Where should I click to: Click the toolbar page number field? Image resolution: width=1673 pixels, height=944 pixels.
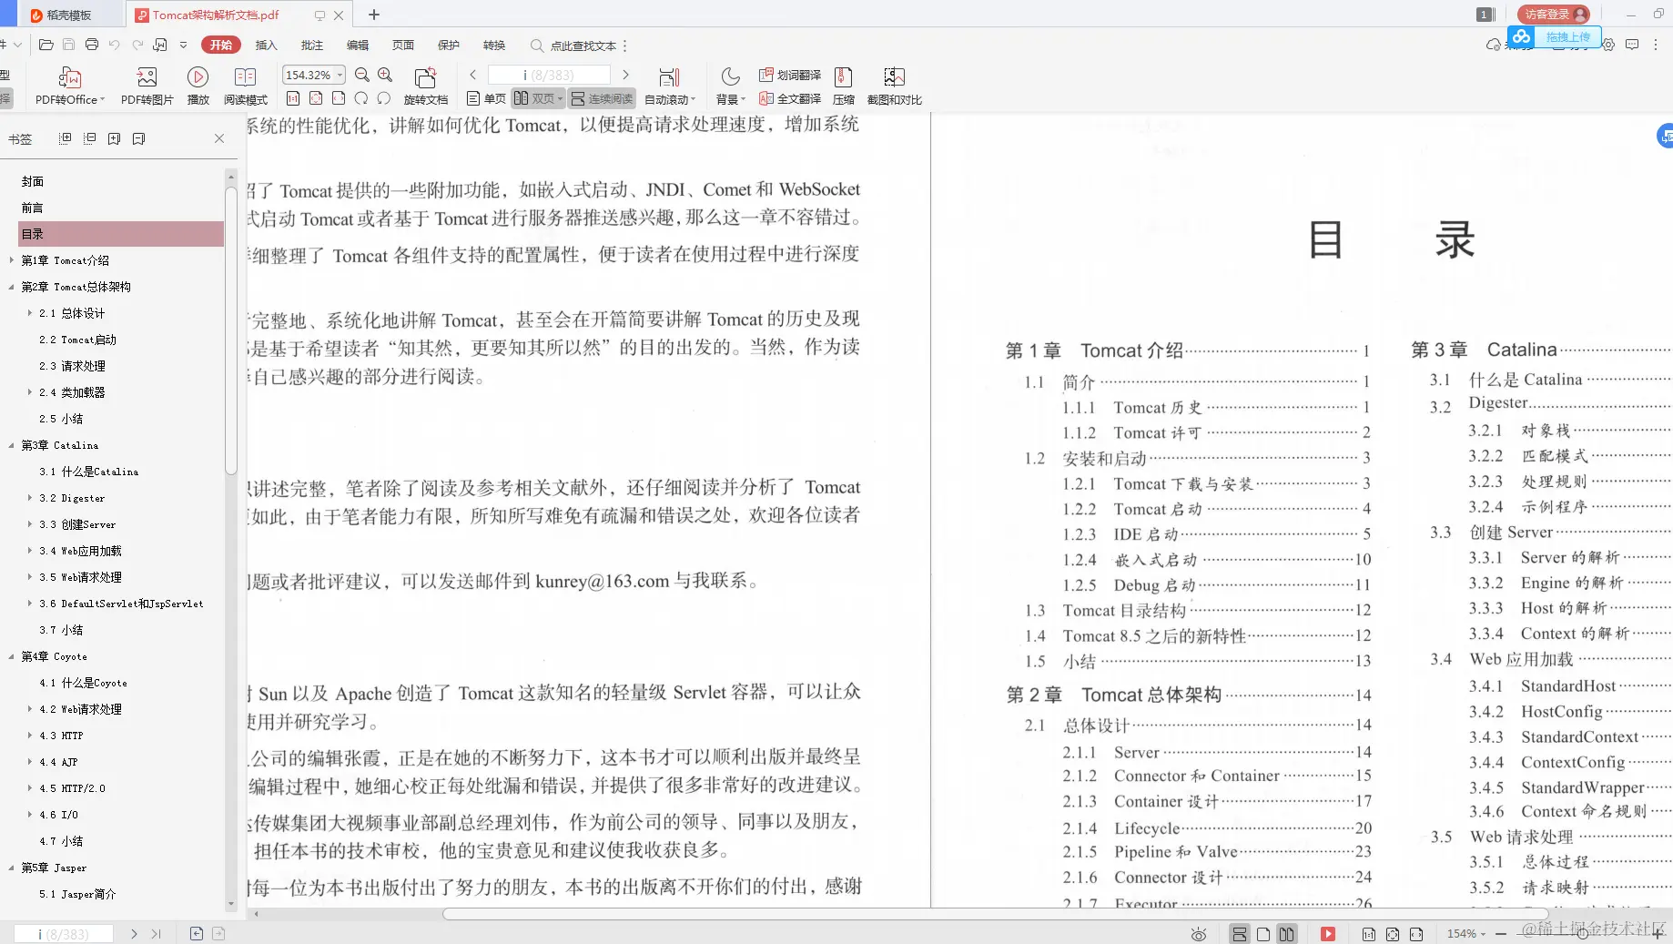tap(549, 75)
